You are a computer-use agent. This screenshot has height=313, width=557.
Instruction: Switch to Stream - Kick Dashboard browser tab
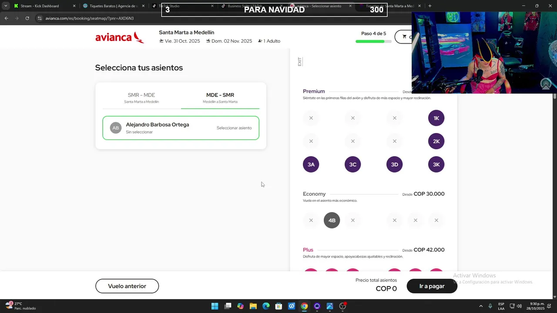44,6
